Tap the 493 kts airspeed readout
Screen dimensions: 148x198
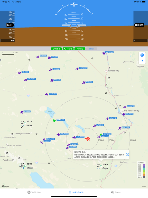coord(10,25)
